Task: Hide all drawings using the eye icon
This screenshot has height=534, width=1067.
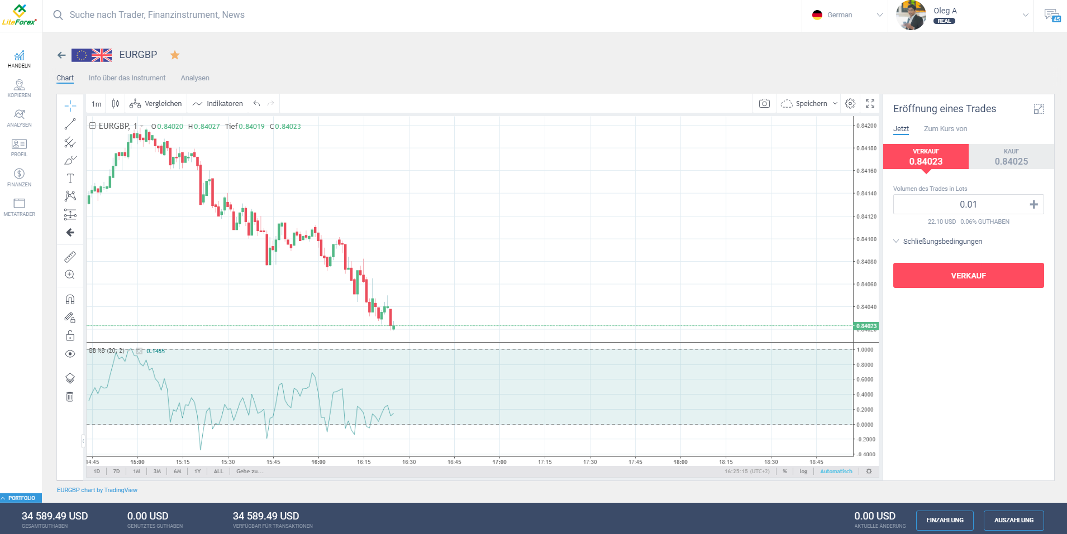Action: pyautogui.click(x=70, y=353)
